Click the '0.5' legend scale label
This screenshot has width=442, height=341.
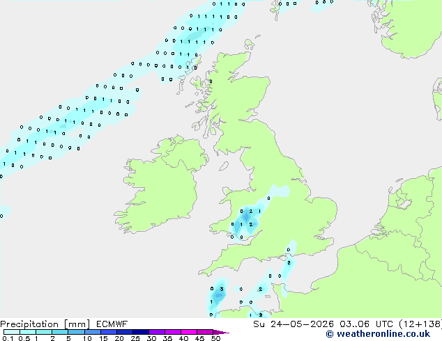24,338
